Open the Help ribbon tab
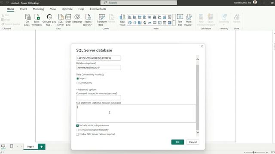275x154 pixels. point(81,9)
